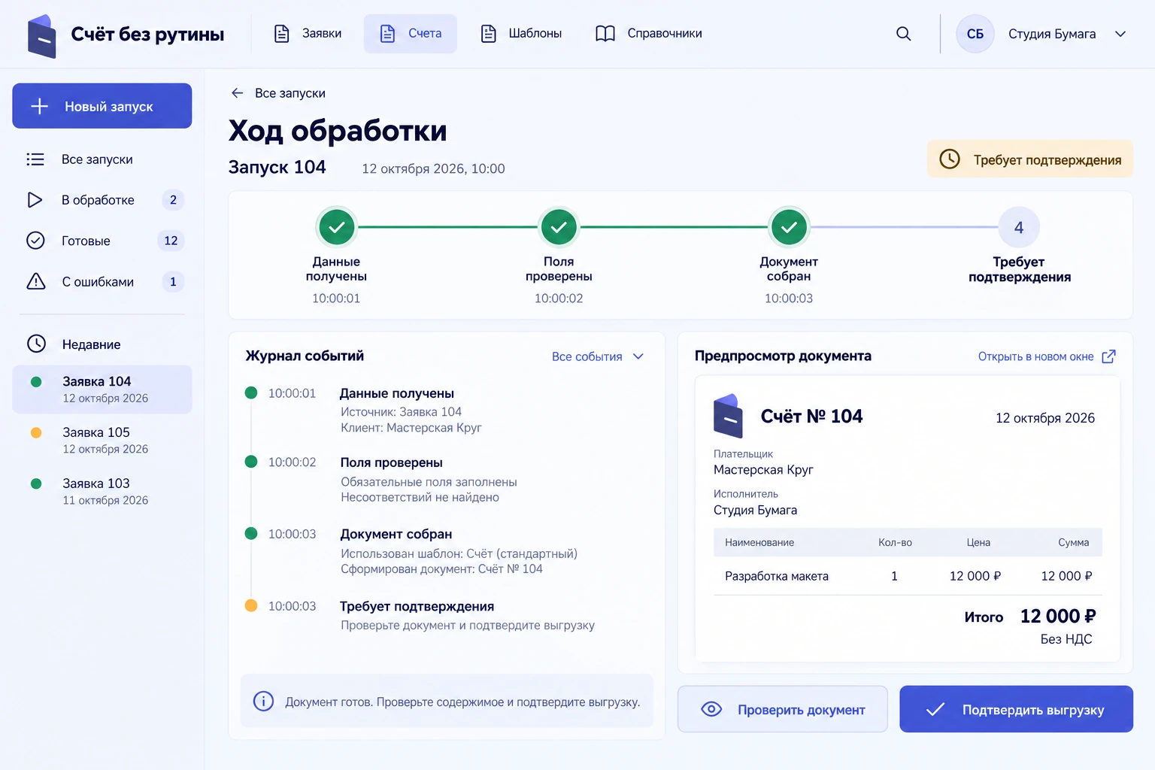This screenshot has height=770, width=1155.
Task: Open the Справочники tab
Action: (649, 34)
